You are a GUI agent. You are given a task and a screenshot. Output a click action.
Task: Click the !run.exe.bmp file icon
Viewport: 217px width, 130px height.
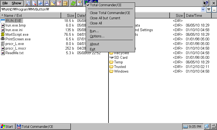click(x=3, y=25)
